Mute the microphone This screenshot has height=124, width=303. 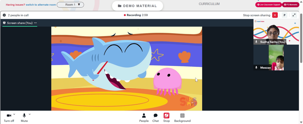(x=24, y=118)
